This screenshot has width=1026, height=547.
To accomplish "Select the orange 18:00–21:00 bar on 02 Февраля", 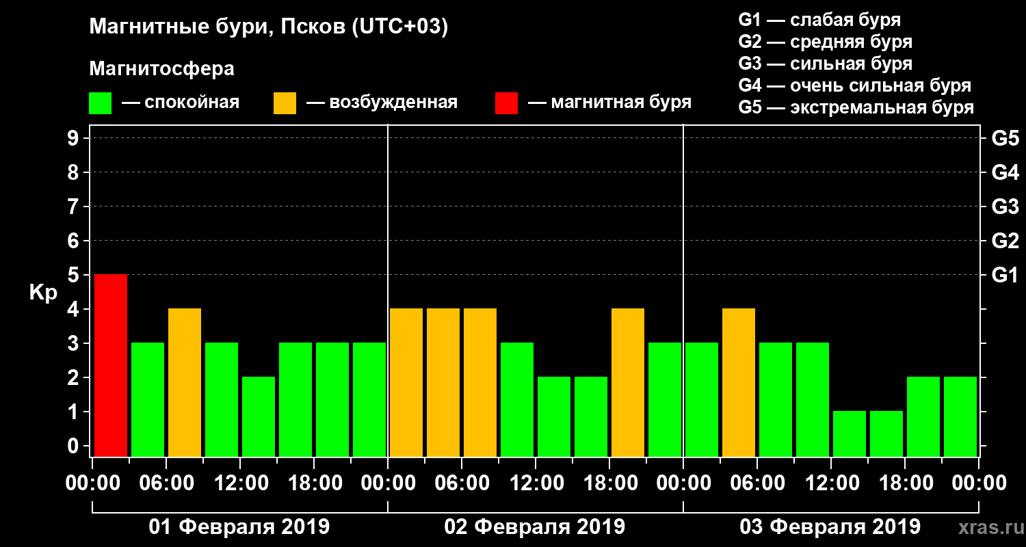I will pos(628,382).
